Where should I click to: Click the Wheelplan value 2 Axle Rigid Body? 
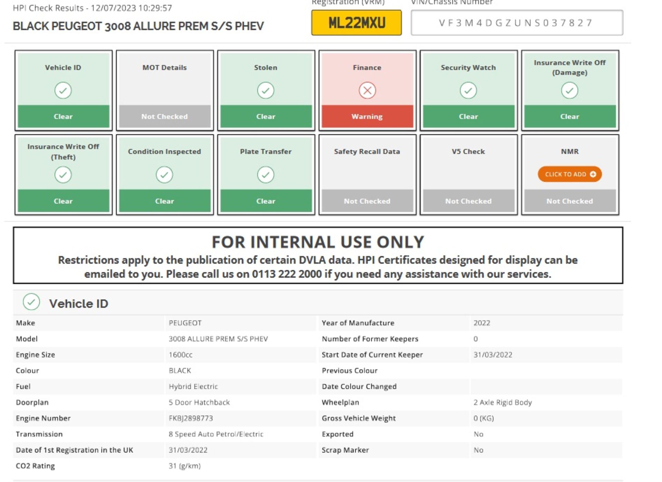point(503,402)
